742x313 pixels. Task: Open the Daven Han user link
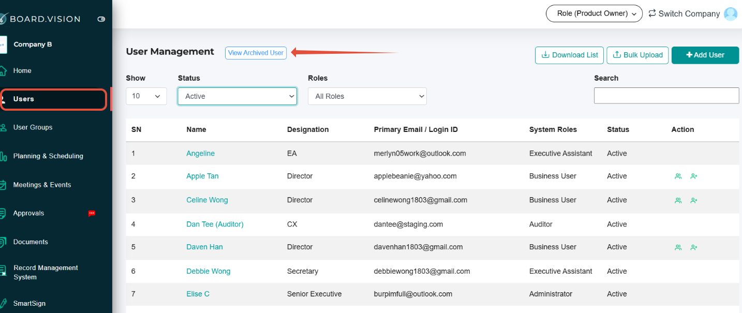pyautogui.click(x=204, y=247)
